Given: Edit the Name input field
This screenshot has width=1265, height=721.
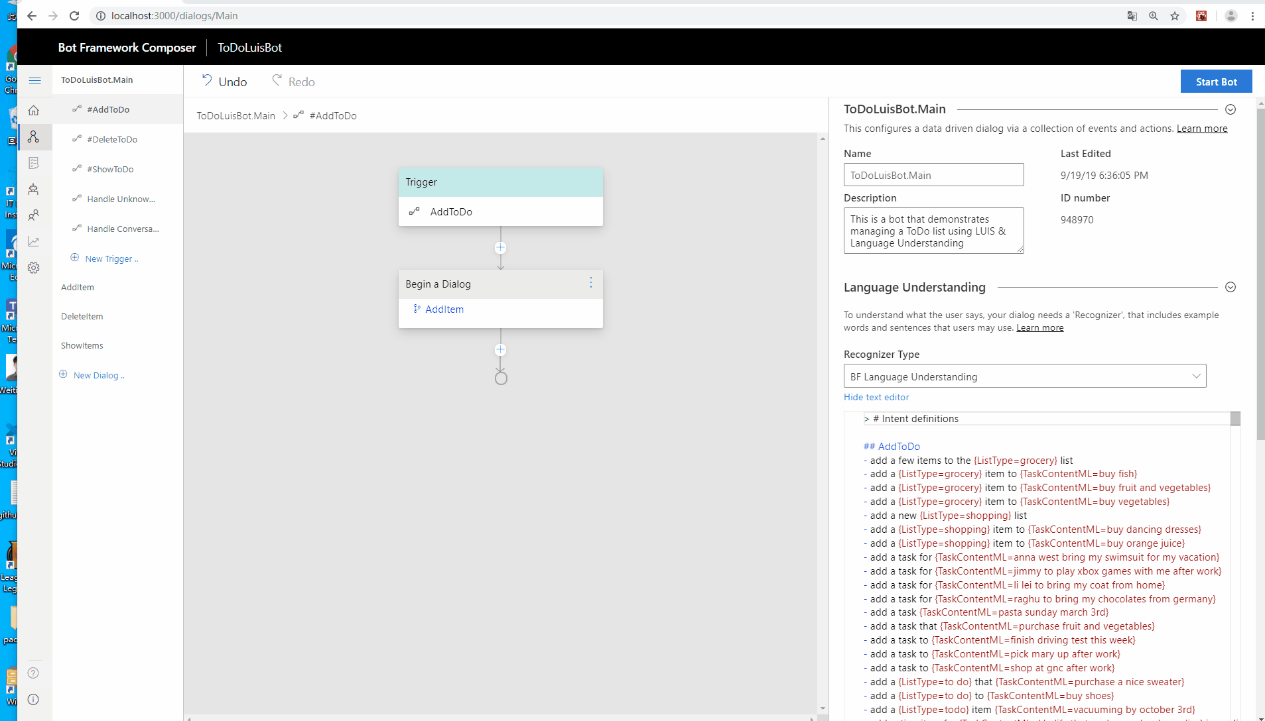Looking at the screenshot, I should [934, 175].
